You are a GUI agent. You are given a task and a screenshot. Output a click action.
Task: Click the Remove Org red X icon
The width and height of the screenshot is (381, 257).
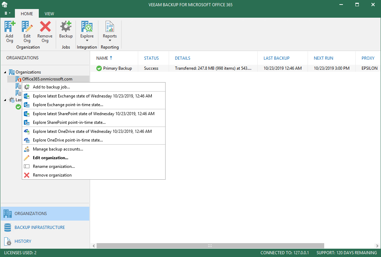45,26
